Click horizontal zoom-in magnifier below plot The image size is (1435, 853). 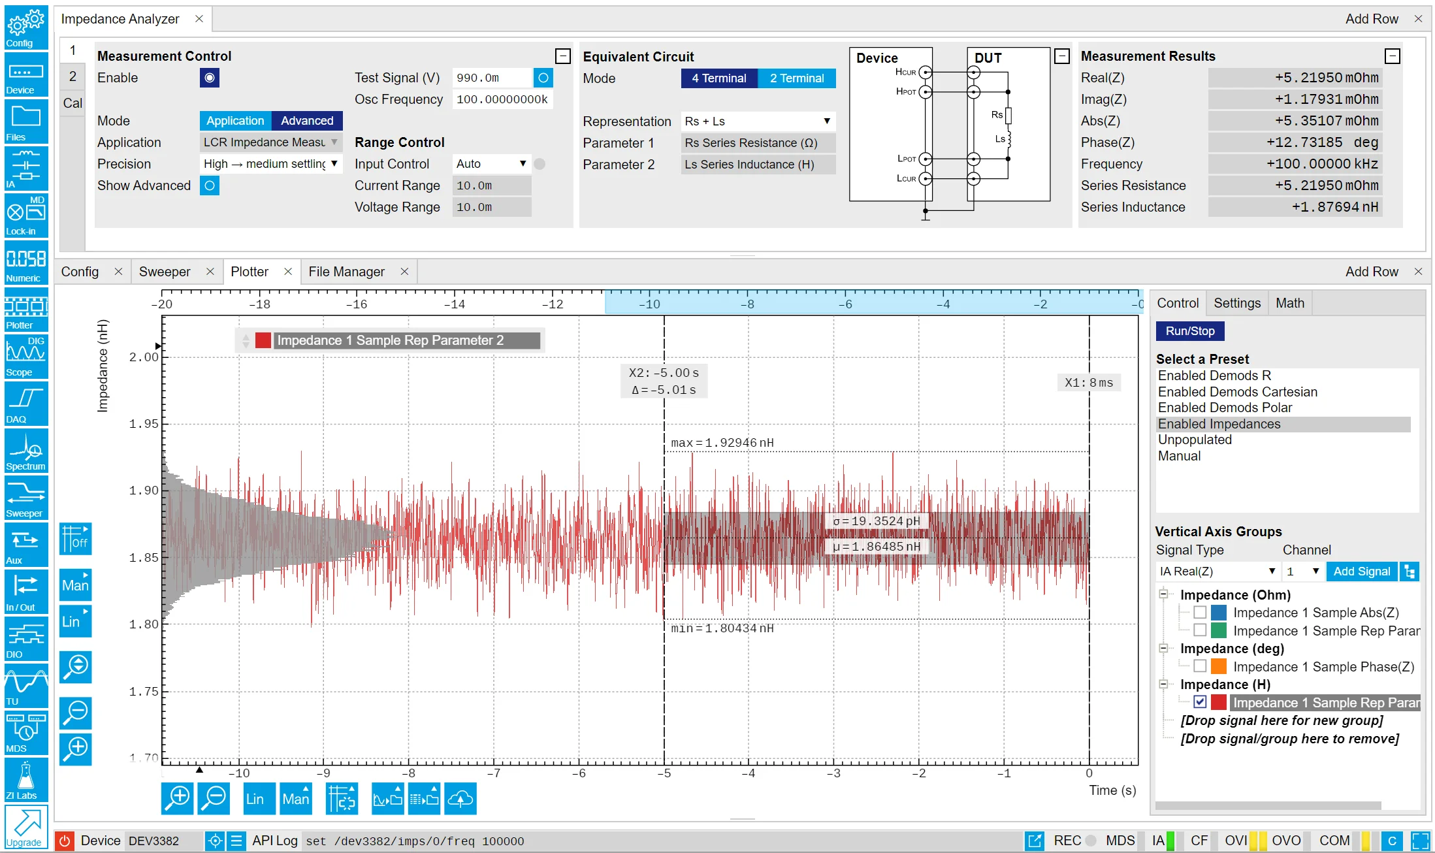click(178, 799)
